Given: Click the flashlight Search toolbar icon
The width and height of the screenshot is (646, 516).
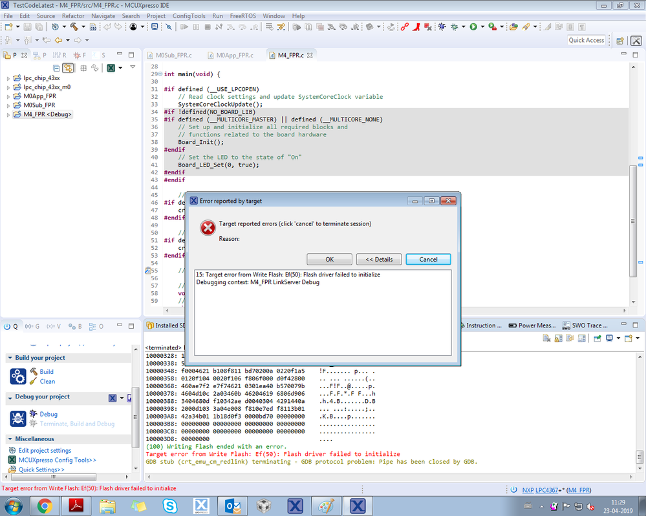Looking at the screenshot, I should coord(526,26).
